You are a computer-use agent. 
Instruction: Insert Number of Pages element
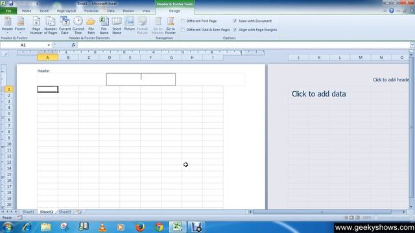click(x=51, y=25)
